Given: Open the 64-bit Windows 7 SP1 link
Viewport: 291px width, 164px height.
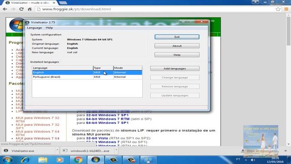Looking at the screenshot, I should (x=107, y=123).
